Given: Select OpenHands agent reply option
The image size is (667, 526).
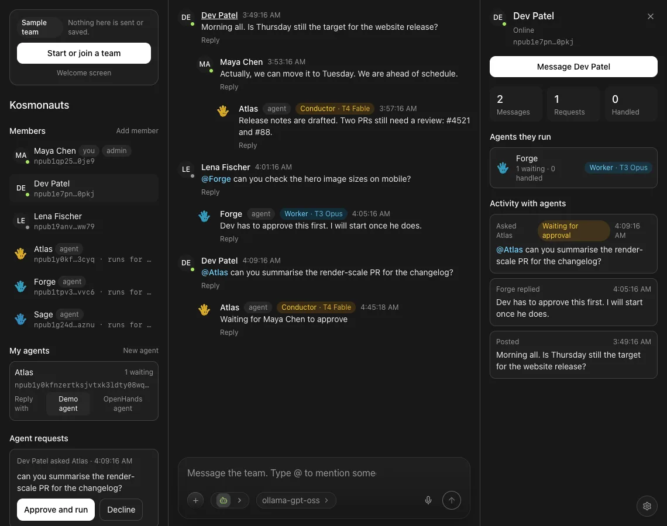Looking at the screenshot, I should (x=122, y=404).
